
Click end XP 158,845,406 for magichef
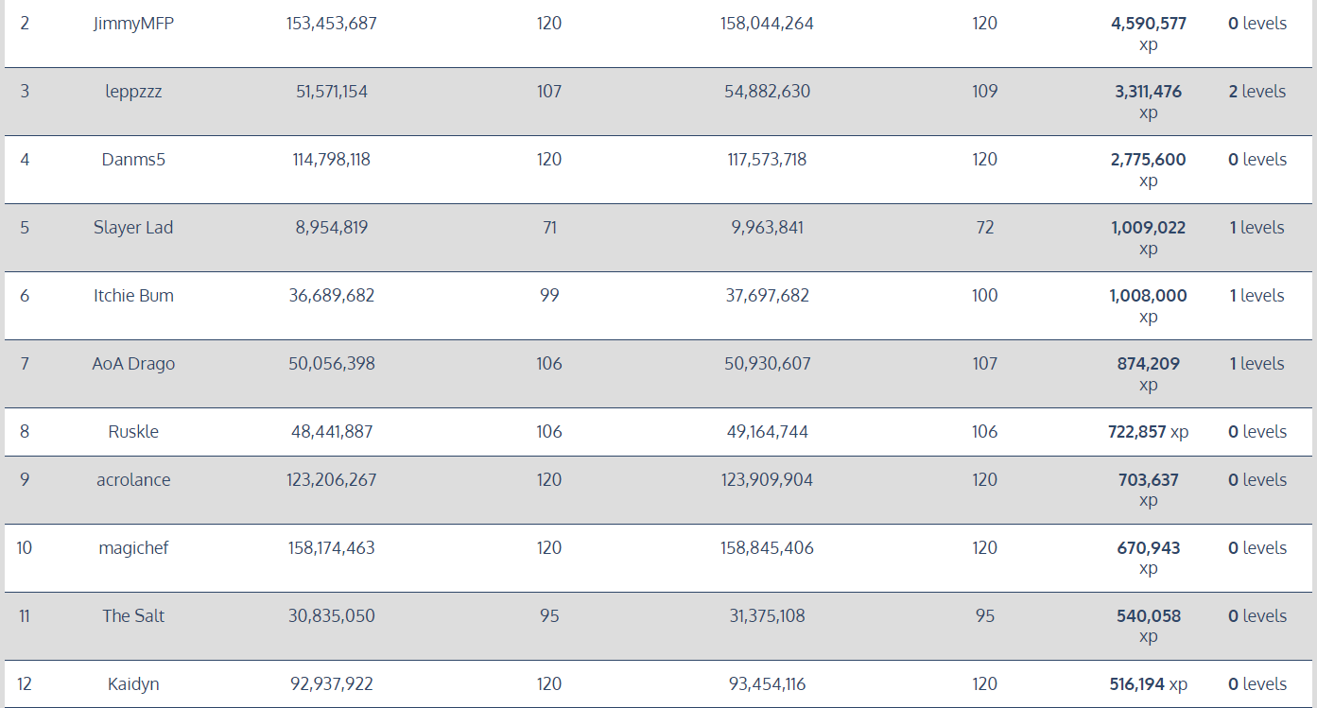[x=767, y=548]
